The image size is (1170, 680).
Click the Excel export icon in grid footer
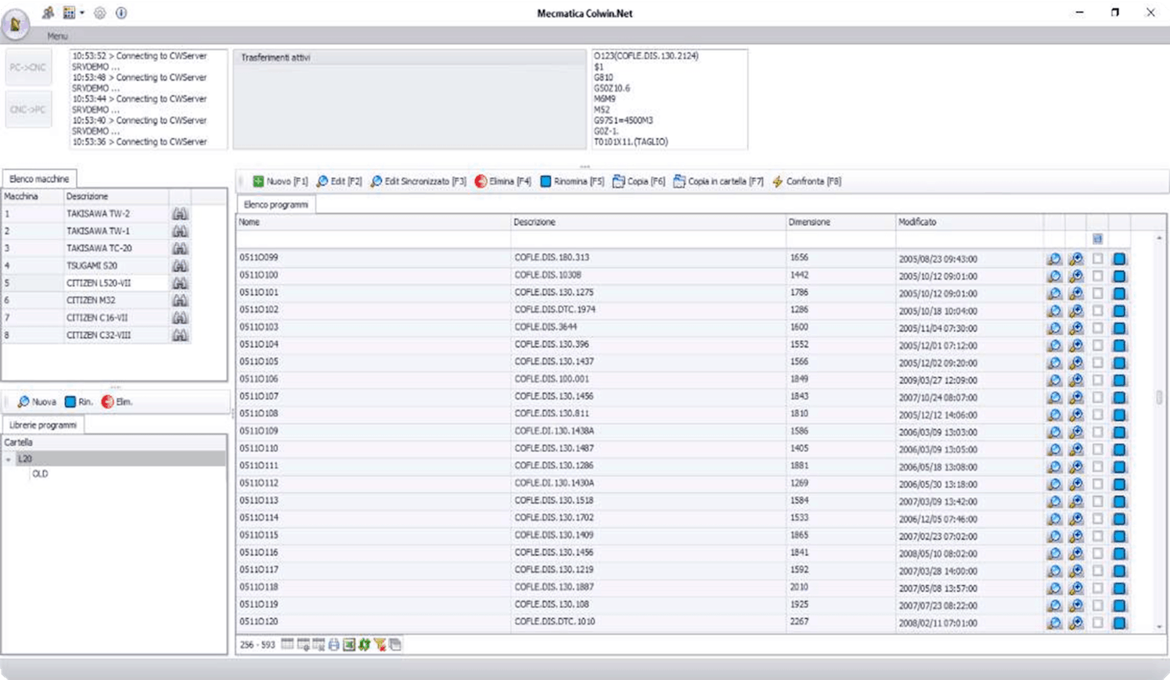point(349,645)
